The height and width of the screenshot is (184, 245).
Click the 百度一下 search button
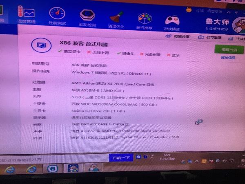[121, 158]
